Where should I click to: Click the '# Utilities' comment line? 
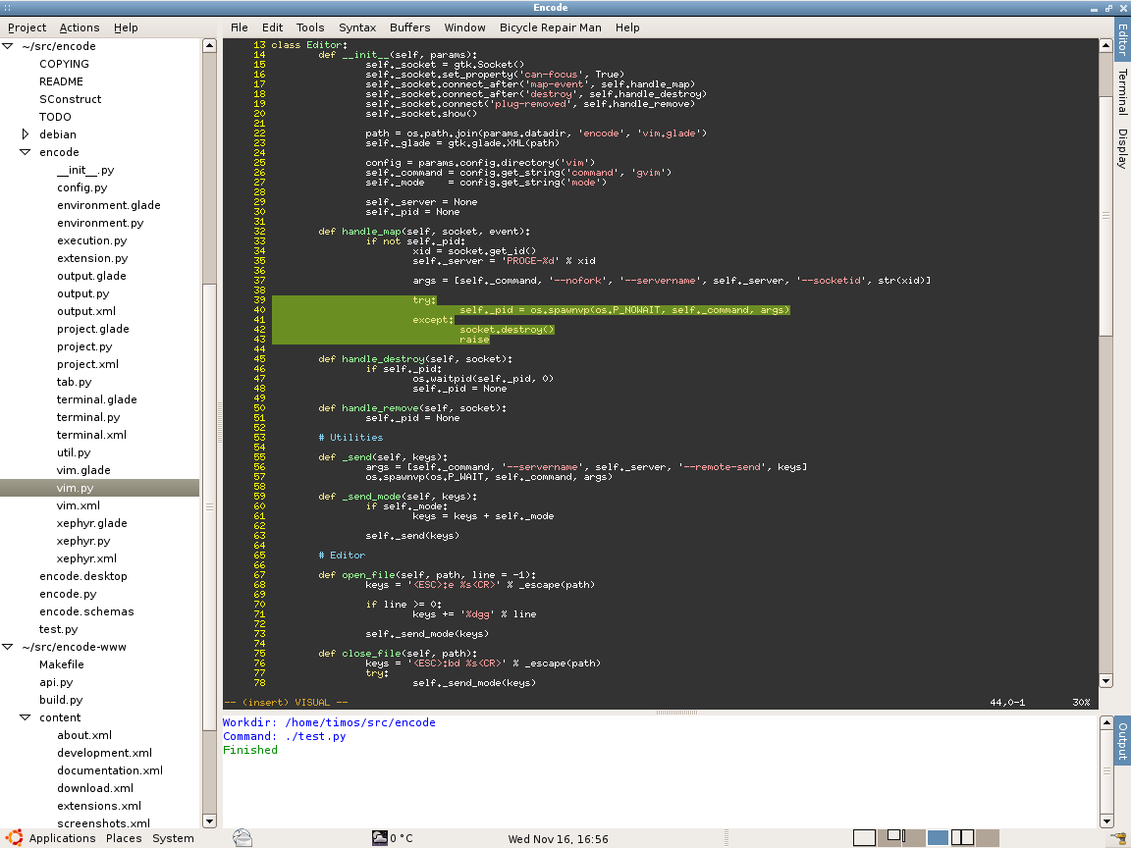(350, 438)
